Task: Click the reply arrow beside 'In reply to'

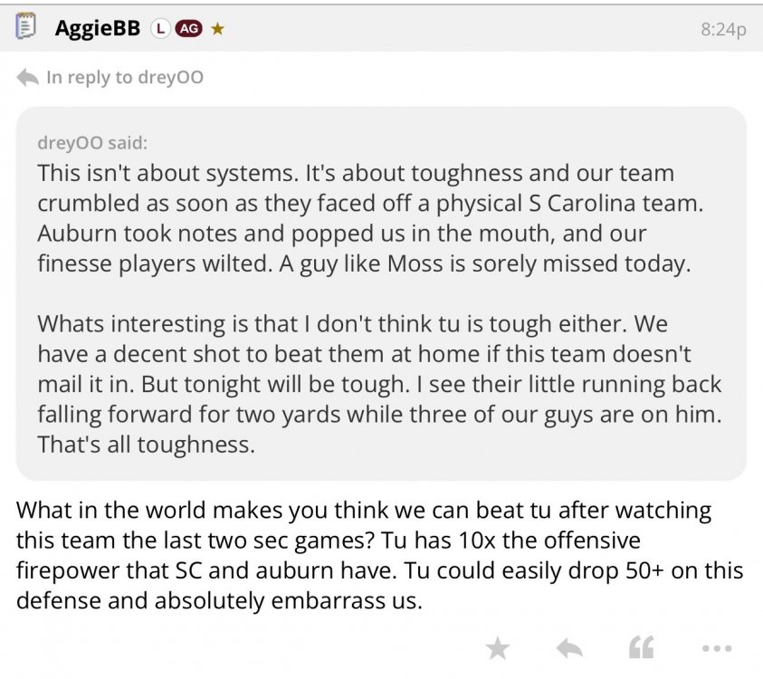Action: tap(27, 78)
